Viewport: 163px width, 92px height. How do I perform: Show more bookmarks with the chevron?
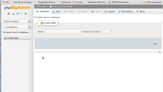(x=140, y=2)
